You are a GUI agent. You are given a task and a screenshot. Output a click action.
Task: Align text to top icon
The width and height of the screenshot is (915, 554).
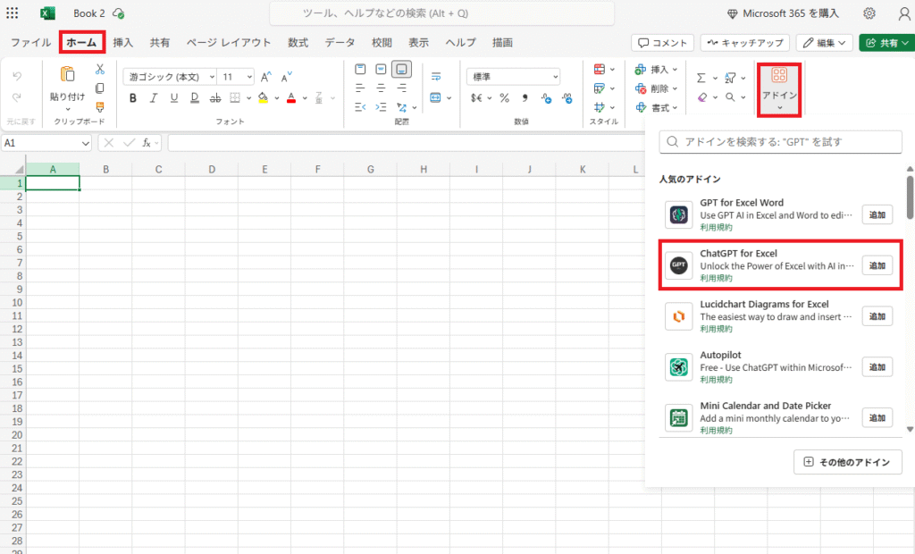pos(360,70)
